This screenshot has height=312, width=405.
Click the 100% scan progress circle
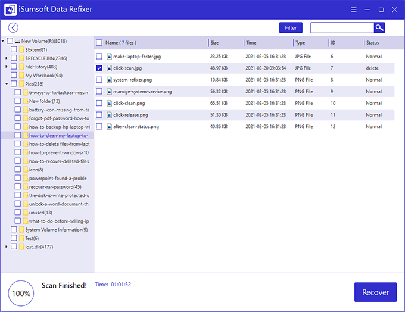tap(21, 293)
